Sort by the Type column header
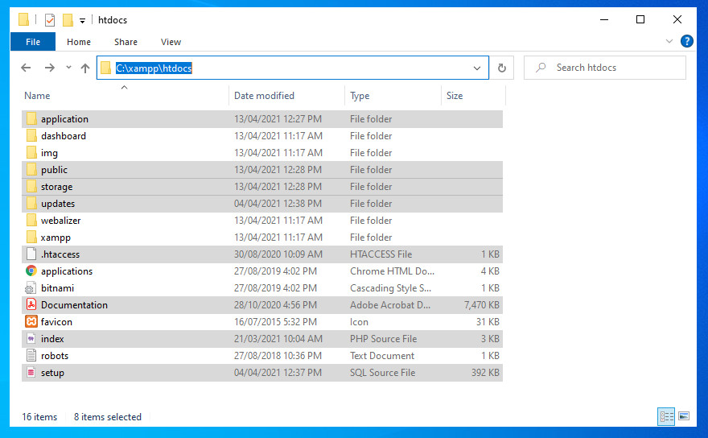Viewport: 708px width, 438px height. 393,95
